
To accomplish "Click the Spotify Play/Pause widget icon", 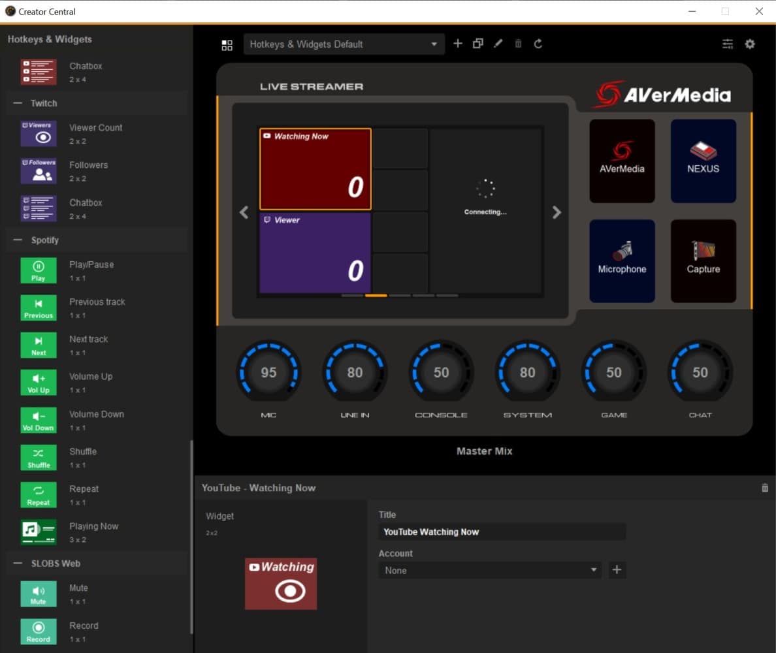I will tap(38, 270).
